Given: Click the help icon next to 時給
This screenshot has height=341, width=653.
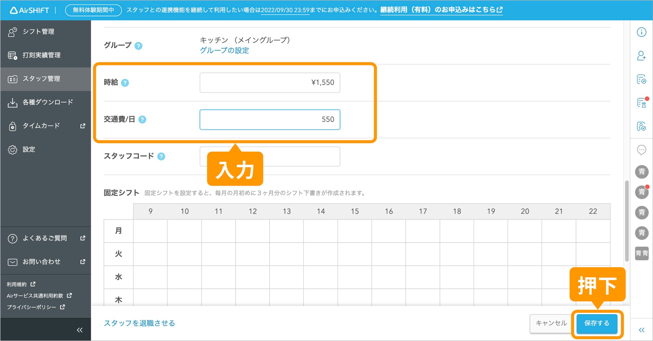Looking at the screenshot, I should pyautogui.click(x=125, y=82).
